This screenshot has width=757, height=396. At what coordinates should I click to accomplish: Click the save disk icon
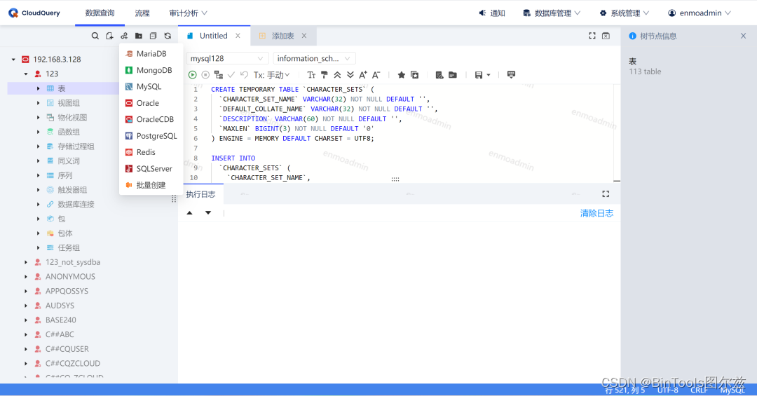(479, 75)
